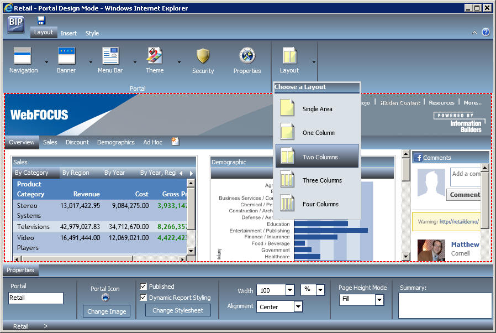This screenshot has height=333, width=496.
Task: Choose the One Column layout icon
Action: pyautogui.click(x=287, y=132)
